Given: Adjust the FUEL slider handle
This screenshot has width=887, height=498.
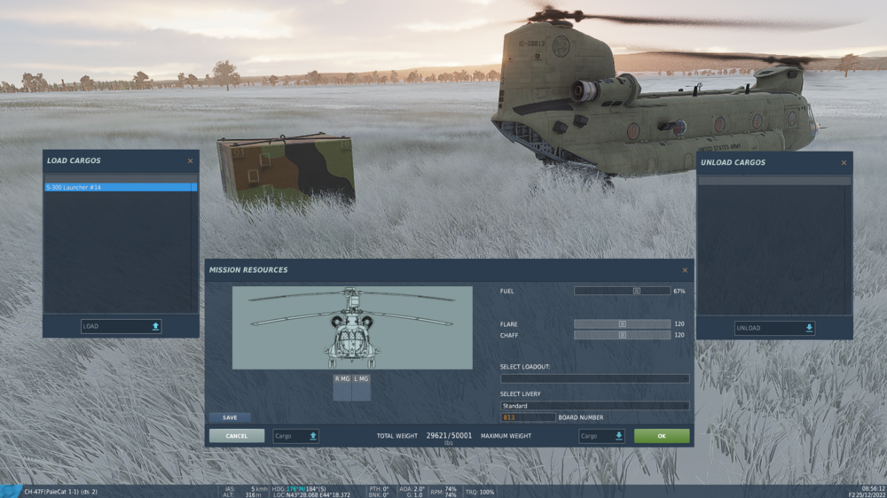Looking at the screenshot, I should pyautogui.click(x=636, y=292).
